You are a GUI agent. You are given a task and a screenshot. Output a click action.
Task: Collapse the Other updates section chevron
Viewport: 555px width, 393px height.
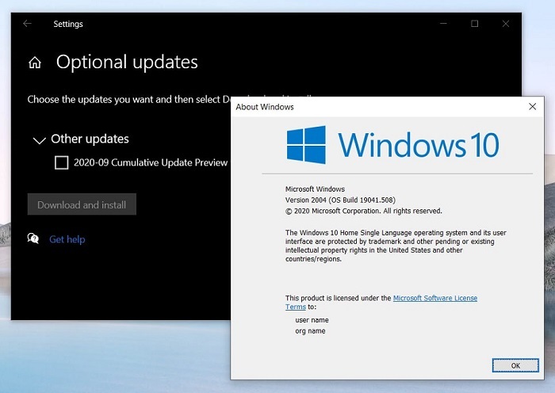(x=40, y=140)
